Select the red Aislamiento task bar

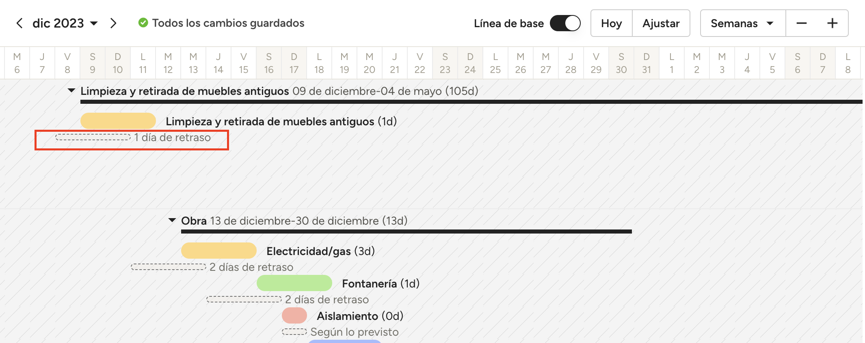click(x=294, y=315)
